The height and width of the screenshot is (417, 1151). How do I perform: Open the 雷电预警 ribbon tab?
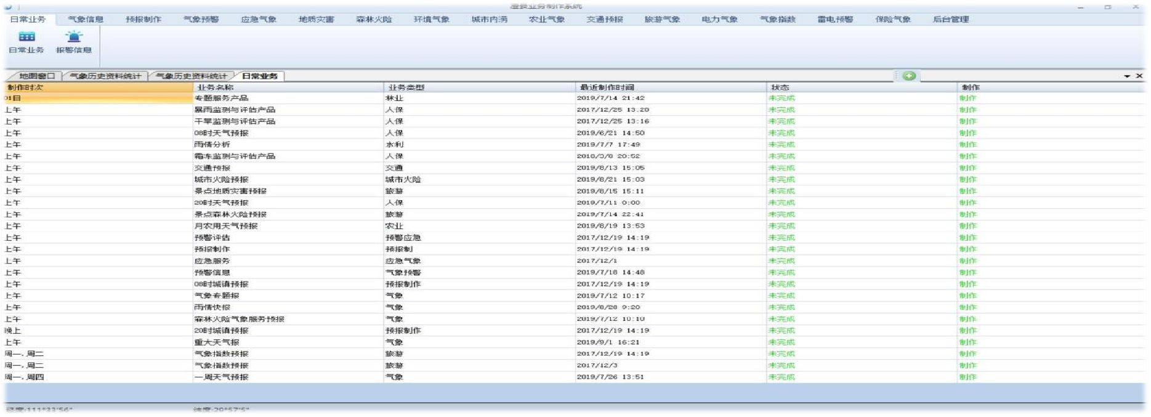point(835,19)
